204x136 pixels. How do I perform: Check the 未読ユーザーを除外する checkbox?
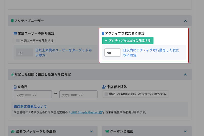pos(18,41)
